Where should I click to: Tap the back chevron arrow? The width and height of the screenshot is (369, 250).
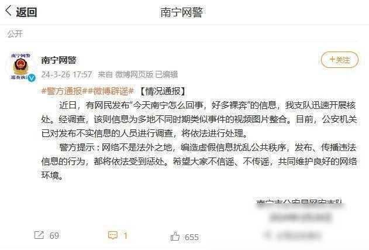[8, 11]
